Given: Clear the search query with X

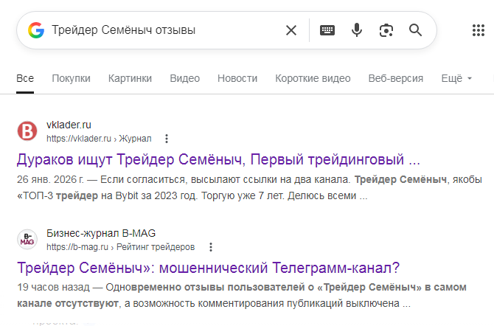Looking at the screenshot, I should click(291, 30).
